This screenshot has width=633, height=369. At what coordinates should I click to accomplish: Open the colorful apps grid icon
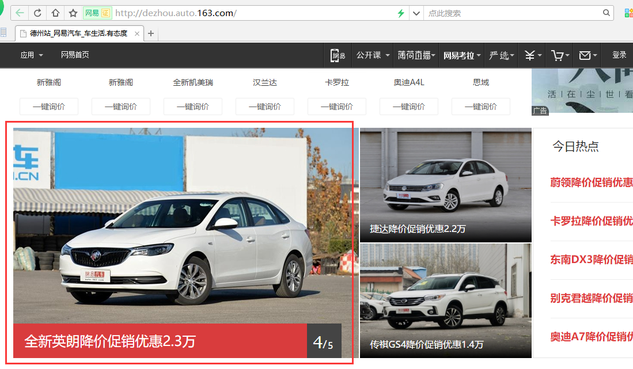click(x=628, y=13)
